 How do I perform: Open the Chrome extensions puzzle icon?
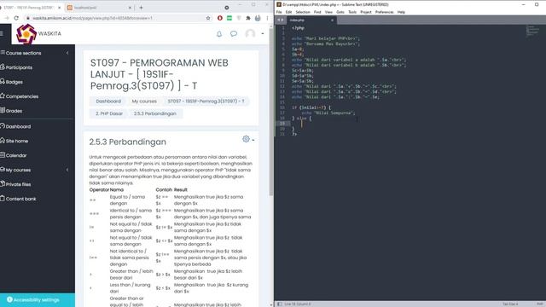[x=248, y=18]
